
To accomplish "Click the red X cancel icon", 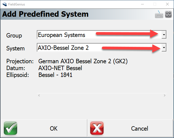I will tap(97, 128).
